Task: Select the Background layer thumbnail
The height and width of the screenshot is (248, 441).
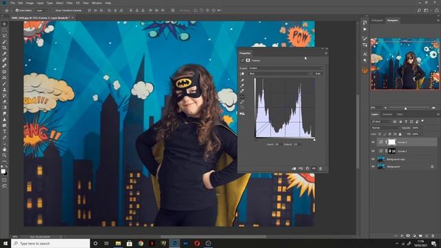Action: coord(381,167)
